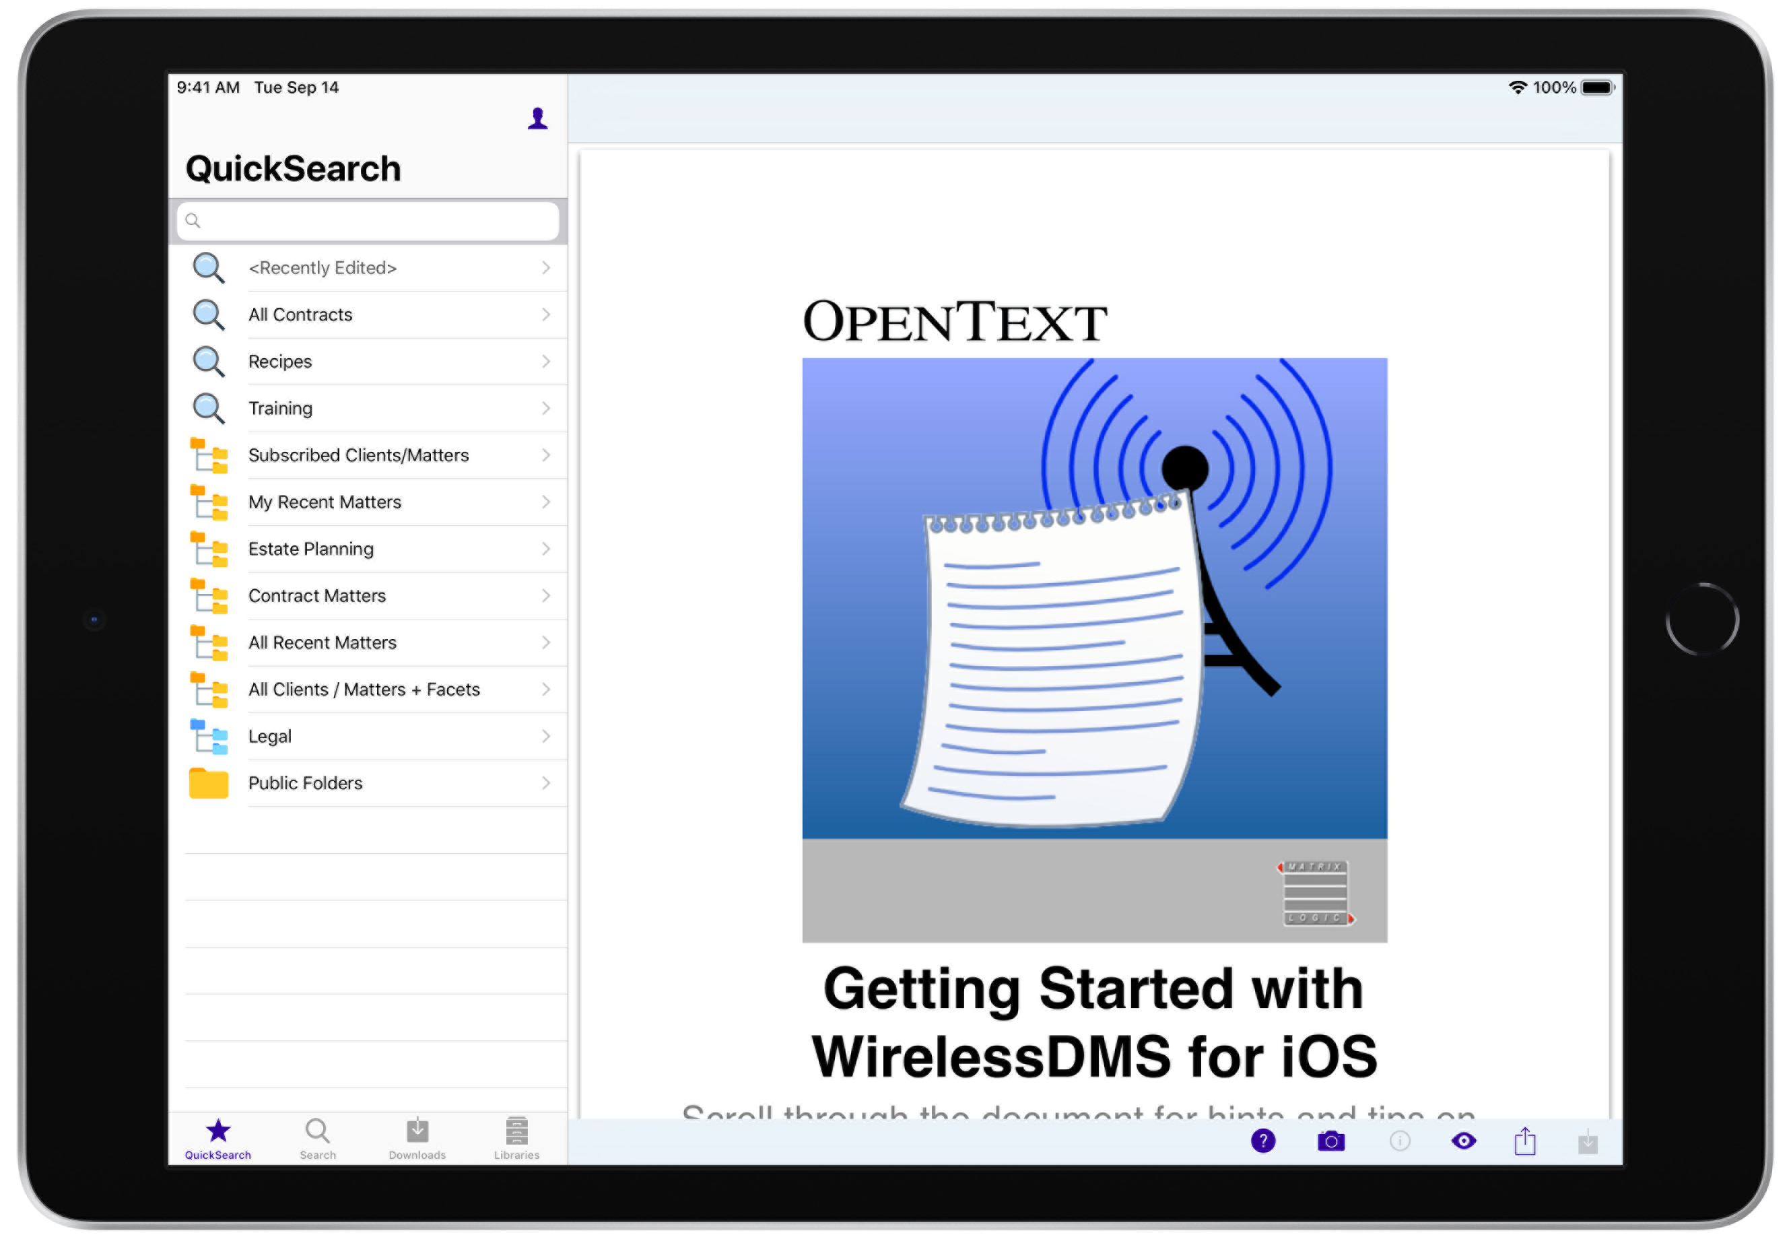The image size is (1791, 1239).
Task: Open All Recent Matters
Action: tap(368, 643)
